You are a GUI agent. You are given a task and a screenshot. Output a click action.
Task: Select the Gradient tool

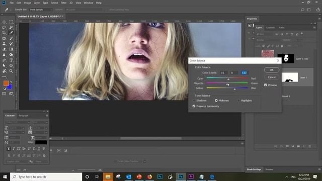11,49
